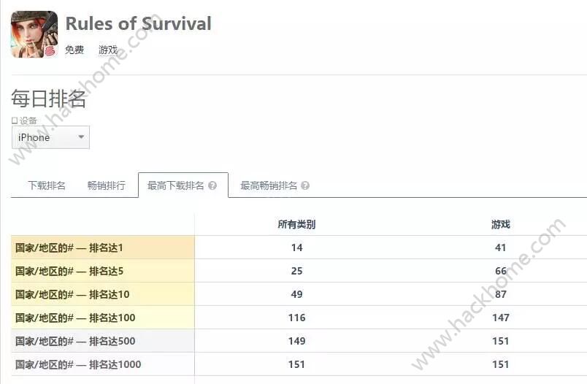
Task: Open the iPhone device dropdown
Action: tap(50, 137)
